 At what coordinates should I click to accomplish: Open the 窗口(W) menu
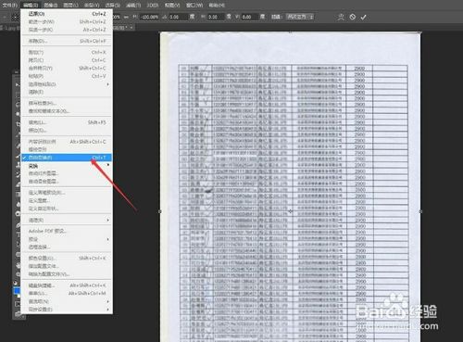(194, 5)
